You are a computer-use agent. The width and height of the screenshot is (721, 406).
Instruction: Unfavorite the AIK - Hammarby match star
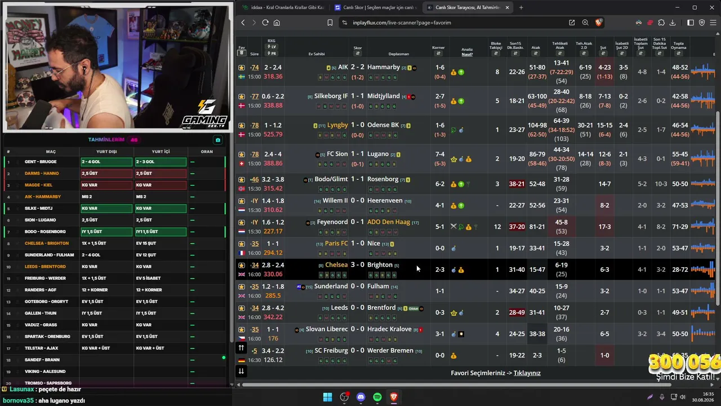click(242, 68)
